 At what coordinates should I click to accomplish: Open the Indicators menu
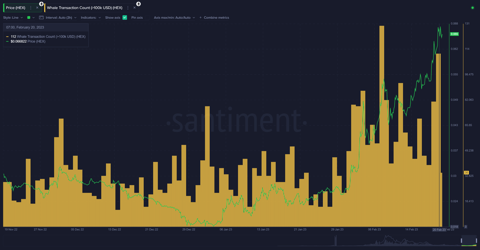point(91,17)
